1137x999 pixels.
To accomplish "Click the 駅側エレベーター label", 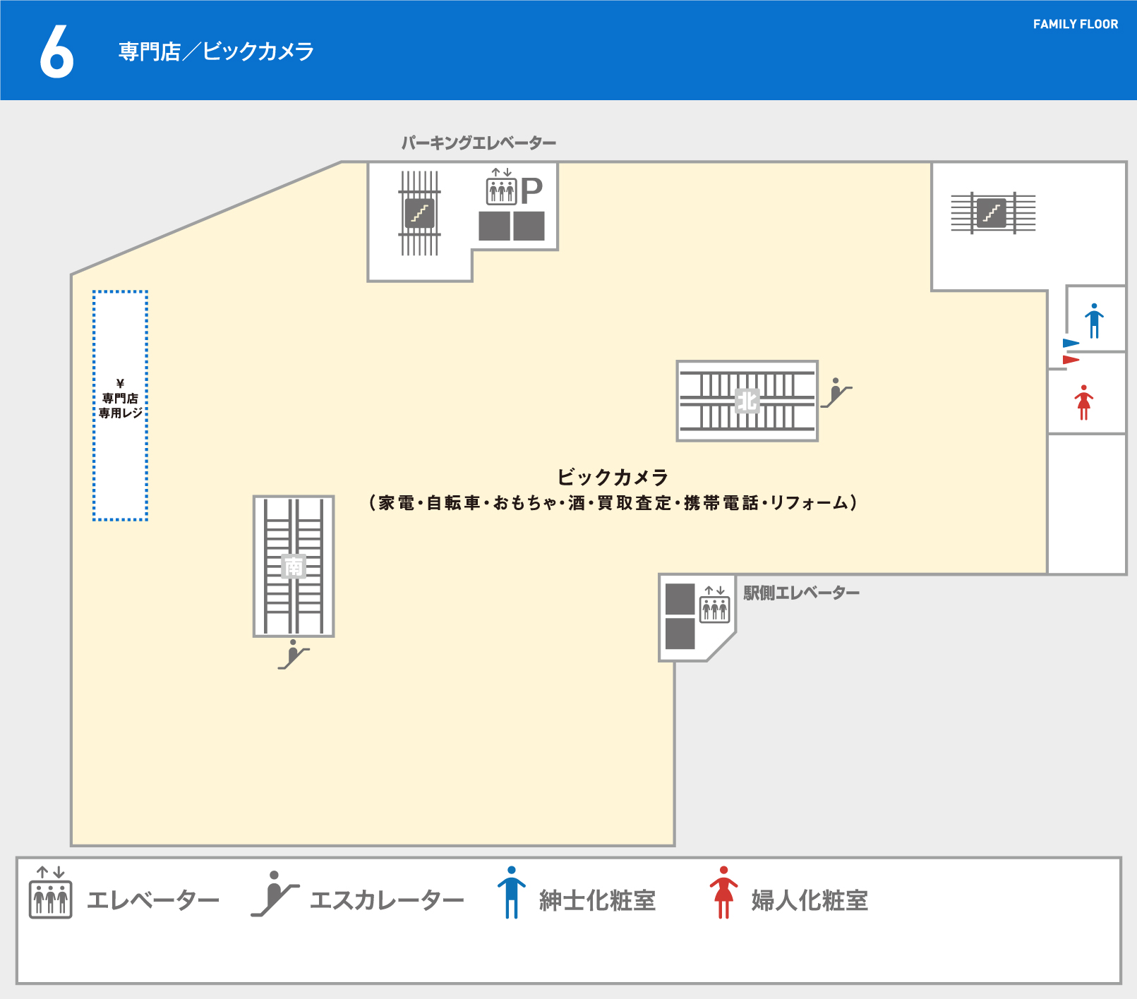I will (802, 593).
